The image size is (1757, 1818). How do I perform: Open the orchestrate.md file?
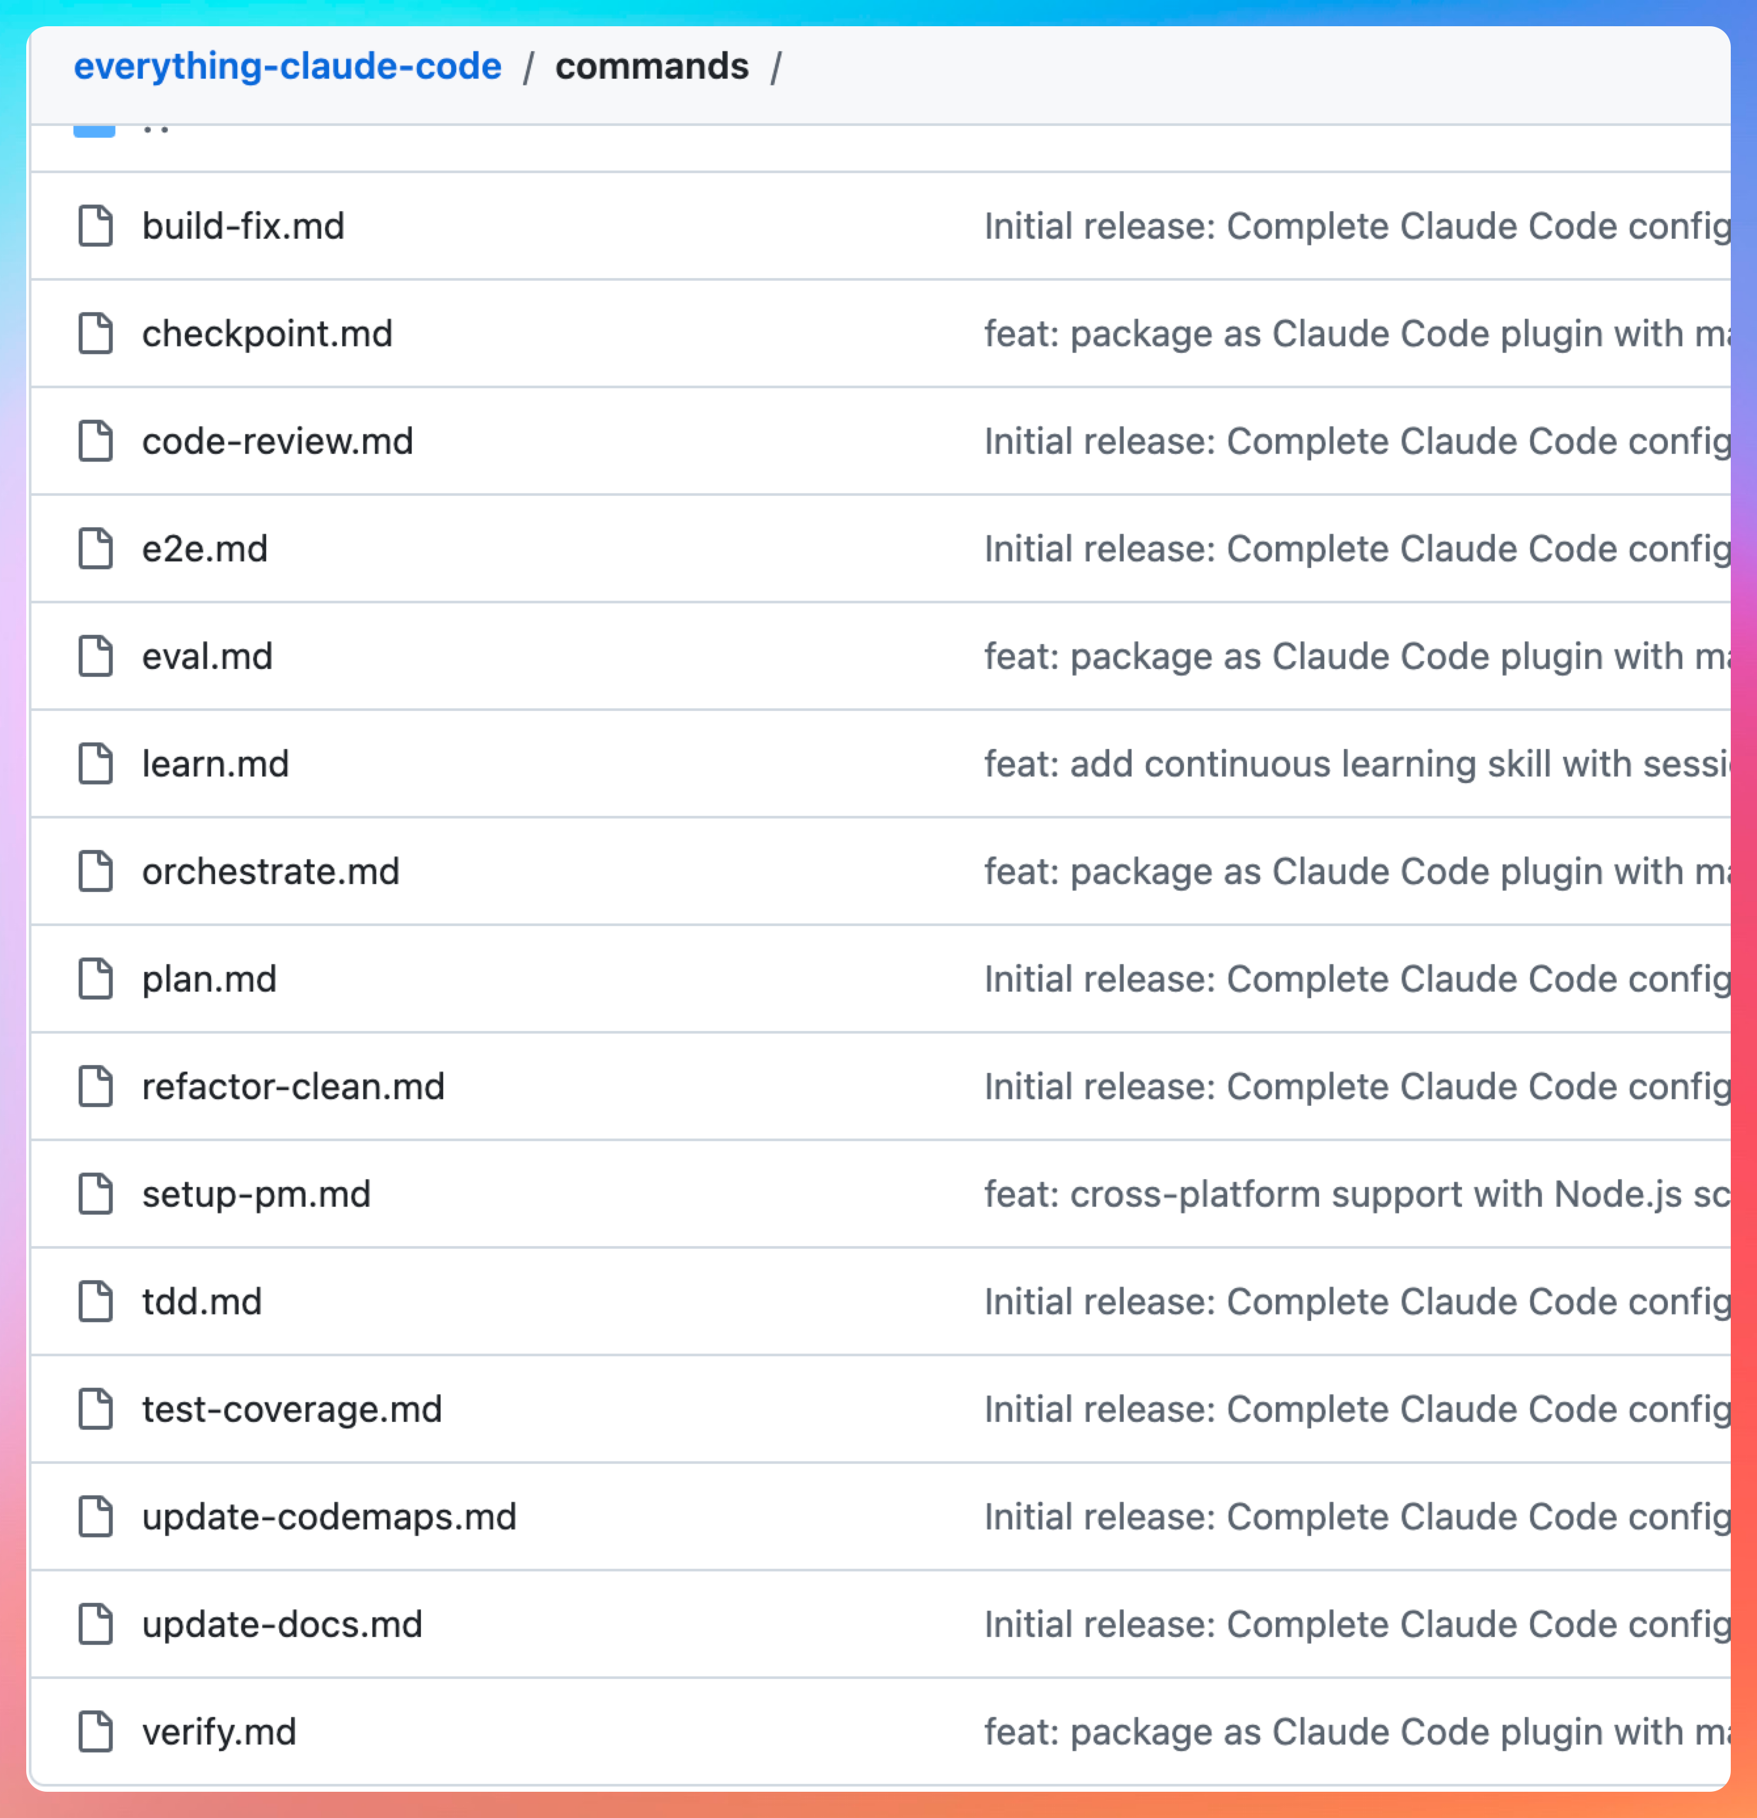(x=270, y=872)
